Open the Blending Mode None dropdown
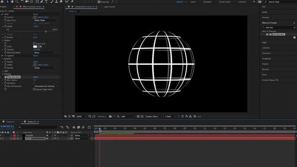 point(45,52)
